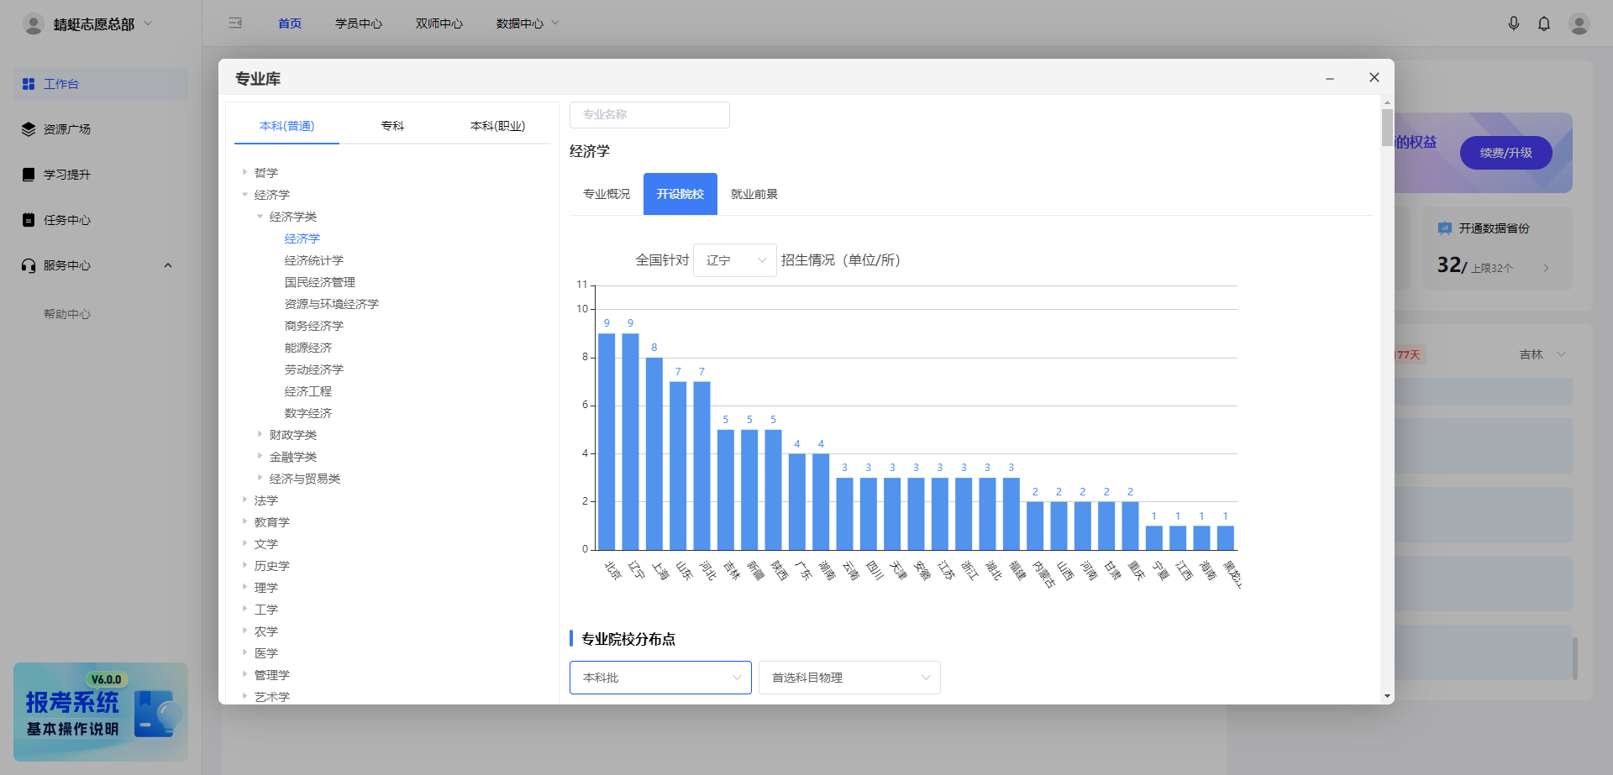Click the 专业名称 search input field
Screen dimensions: 1613x775
tap(649, 115)
